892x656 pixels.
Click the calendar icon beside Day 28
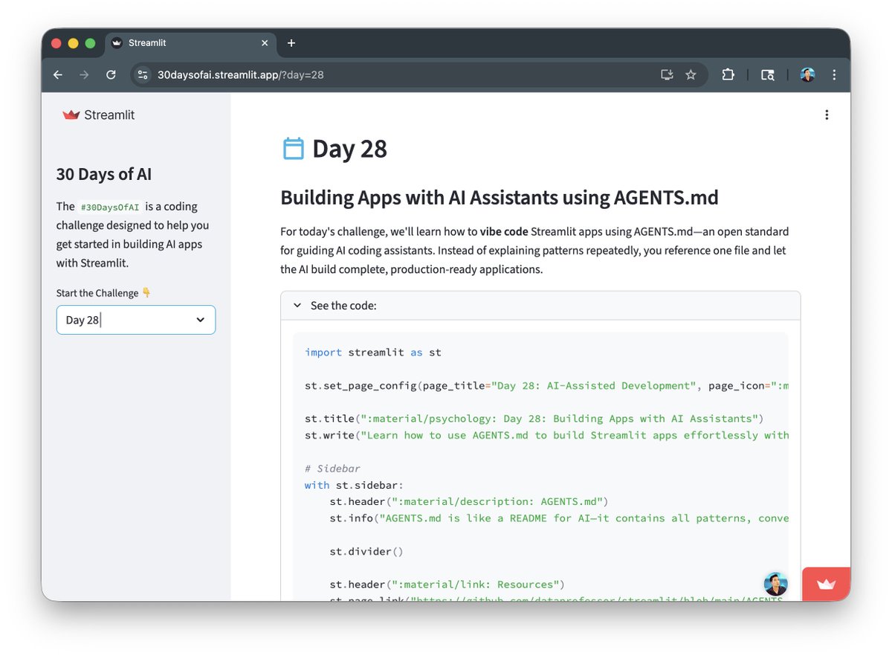(294, 149)
